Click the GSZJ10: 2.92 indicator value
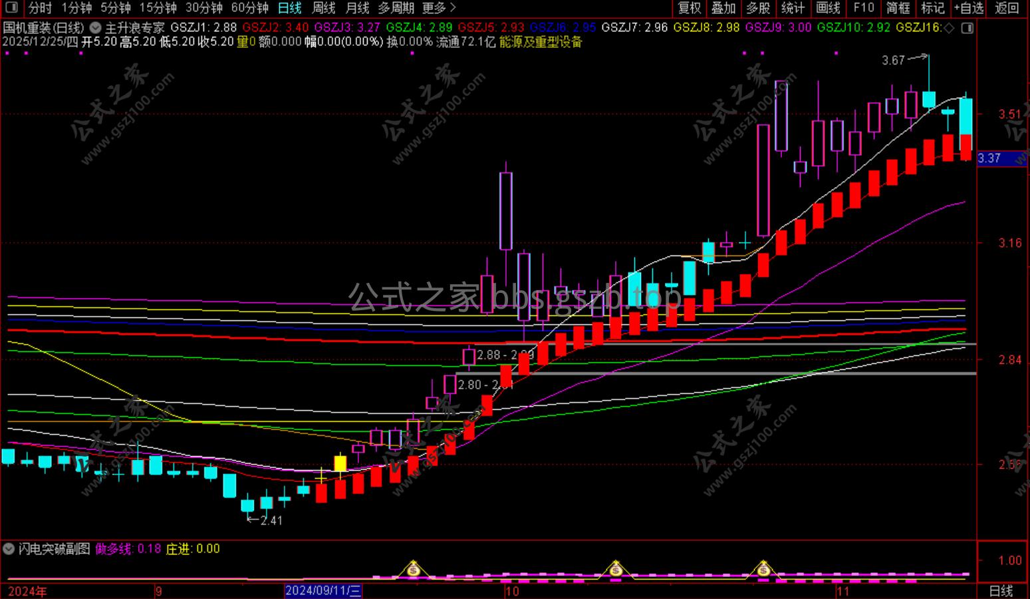The height and width of the screenshot is (599, 1030). (x=853, y=28)
